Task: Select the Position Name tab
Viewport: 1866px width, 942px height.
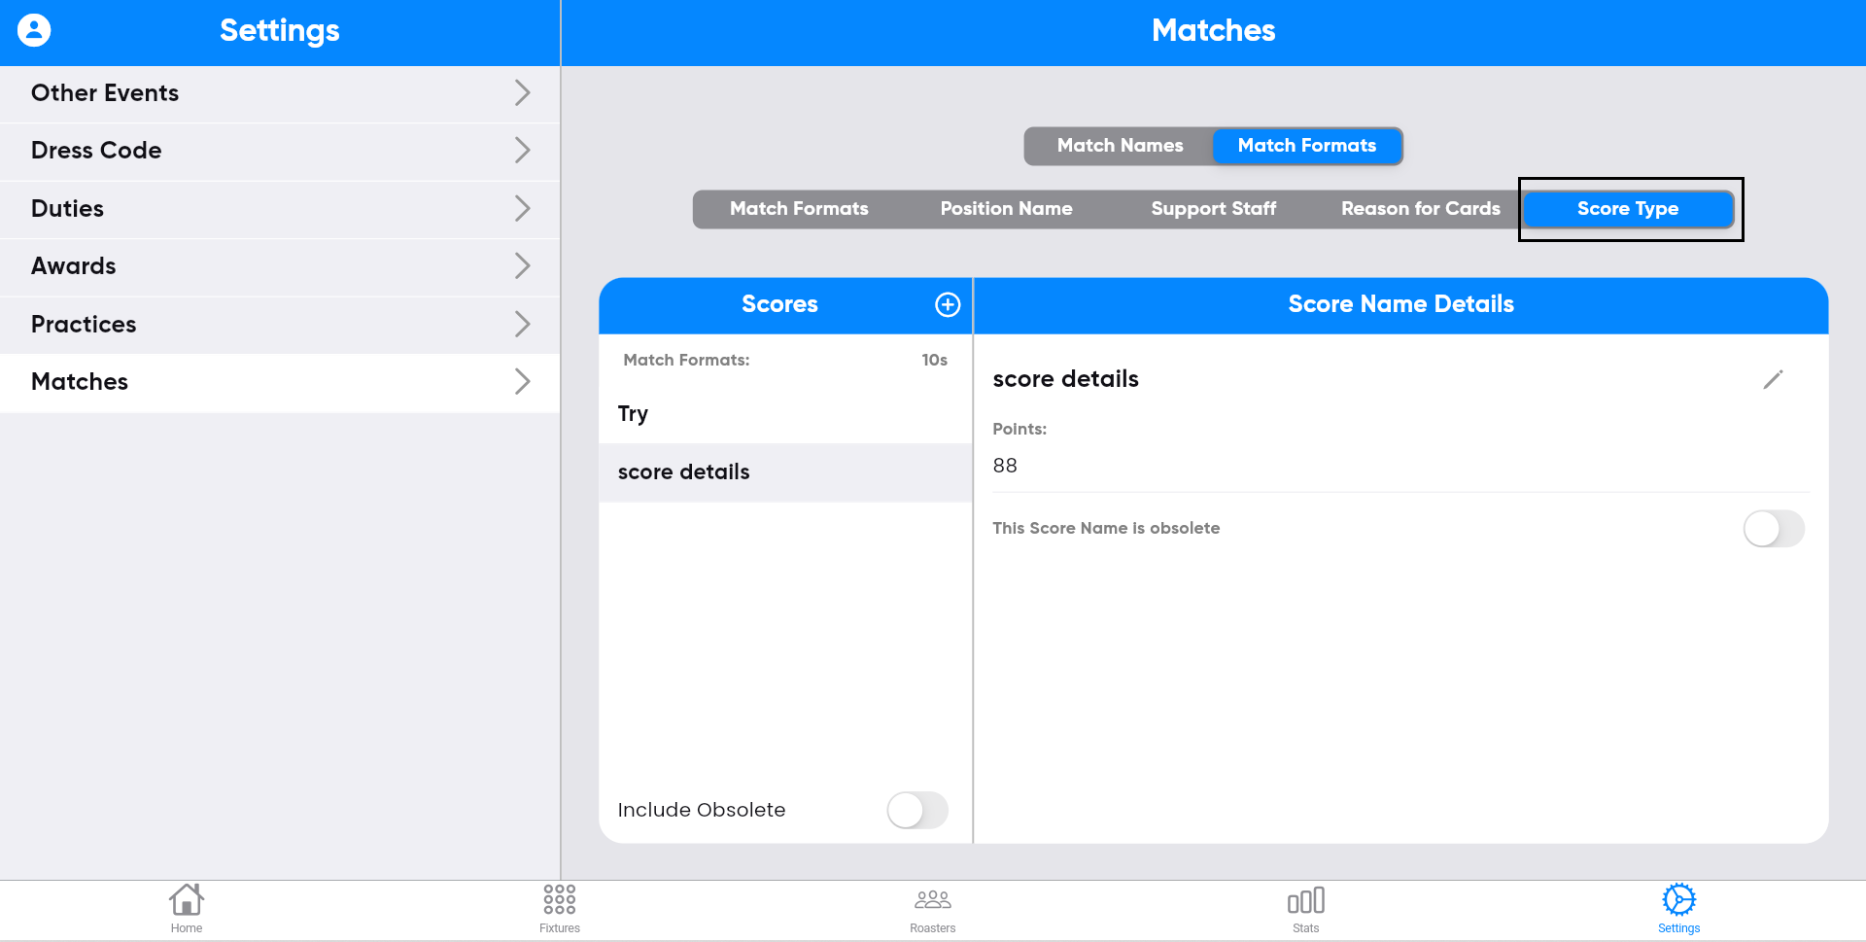Action: pos(1006,209)
